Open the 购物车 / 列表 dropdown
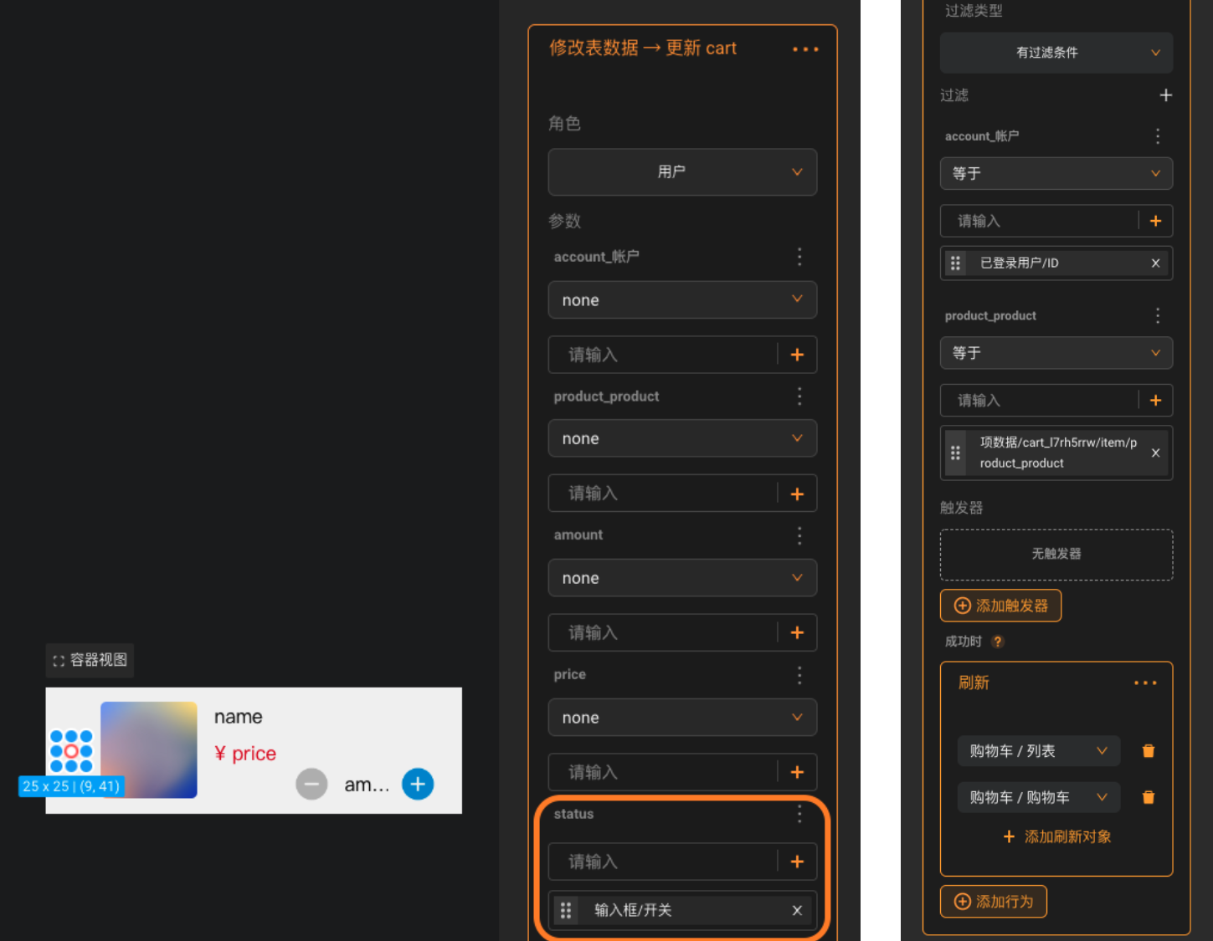Viewport: 1213px width, 941px height. pos(1039,751)
